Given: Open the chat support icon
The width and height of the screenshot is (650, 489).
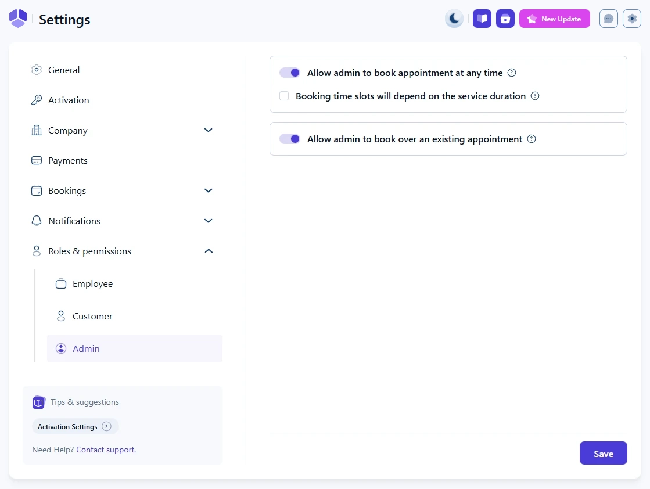Looking at the screenshot, I should tap(608, 19).
